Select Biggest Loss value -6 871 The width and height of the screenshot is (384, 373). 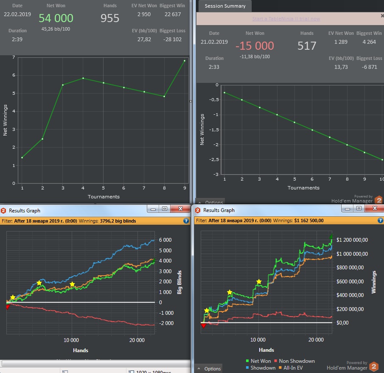click(370, 67)
